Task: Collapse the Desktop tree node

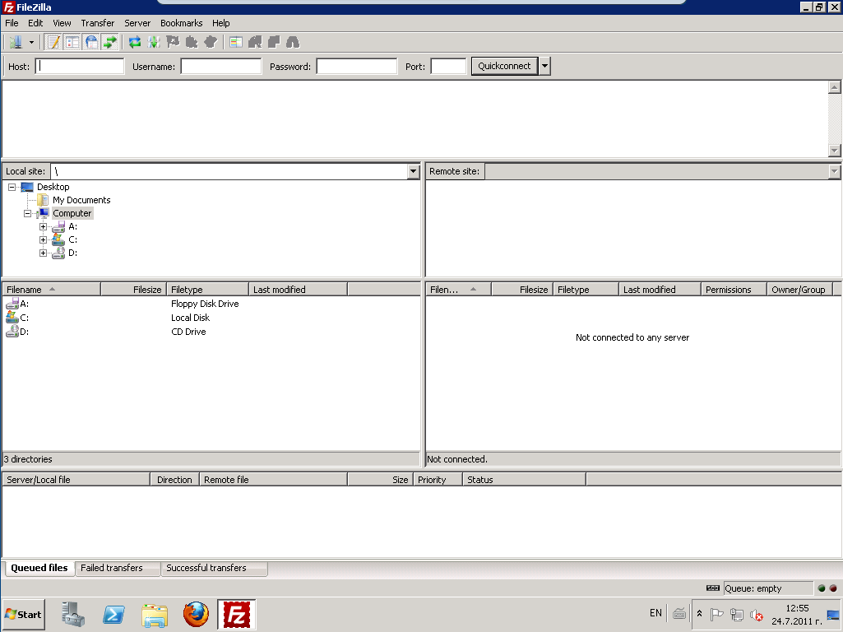Action: point(12,187)
